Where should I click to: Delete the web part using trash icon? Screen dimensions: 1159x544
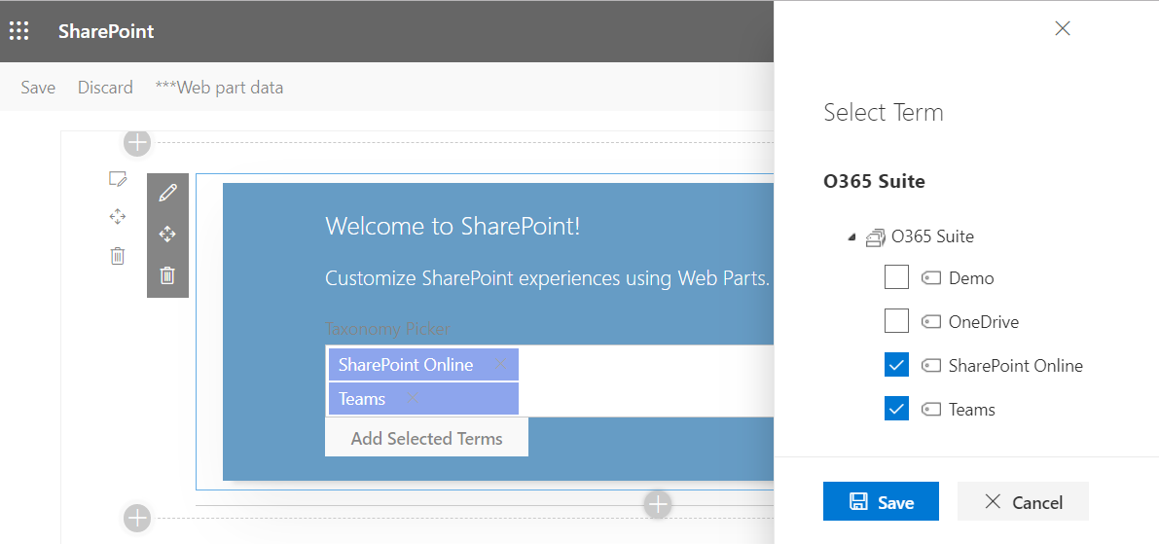click(167, 275)
